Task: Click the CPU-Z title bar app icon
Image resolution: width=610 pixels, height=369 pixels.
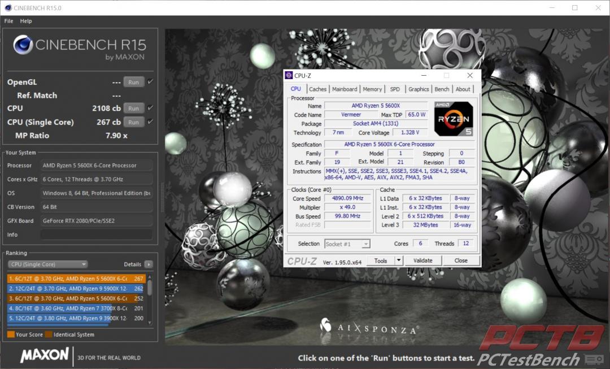Action: coord(289,75)
